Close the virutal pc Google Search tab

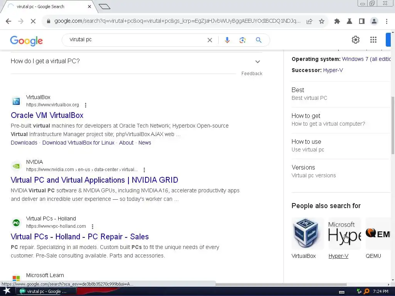(89, 7)
